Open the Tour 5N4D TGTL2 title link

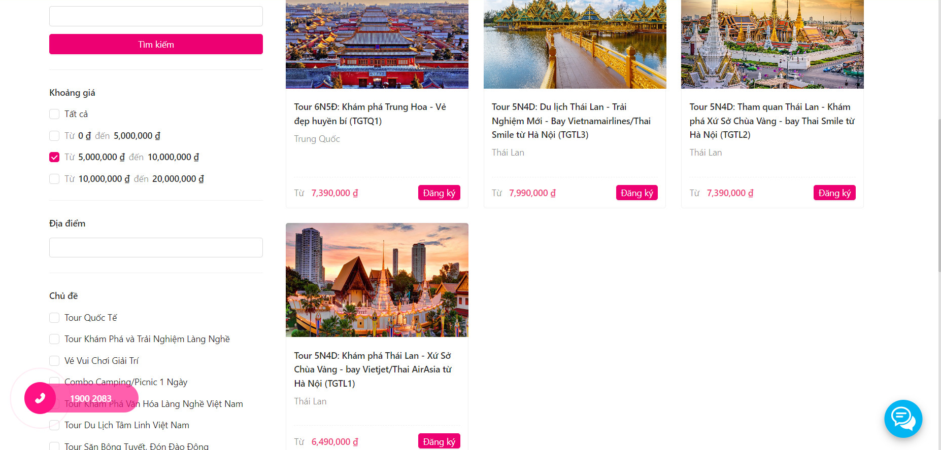(772, 121)
